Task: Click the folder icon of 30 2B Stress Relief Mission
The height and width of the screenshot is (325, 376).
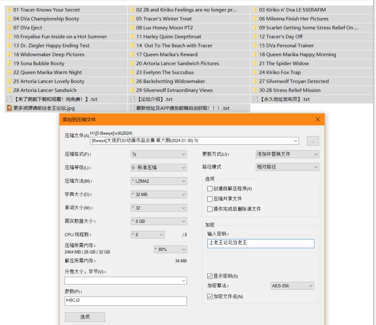Action: click(x=255, y=90)
